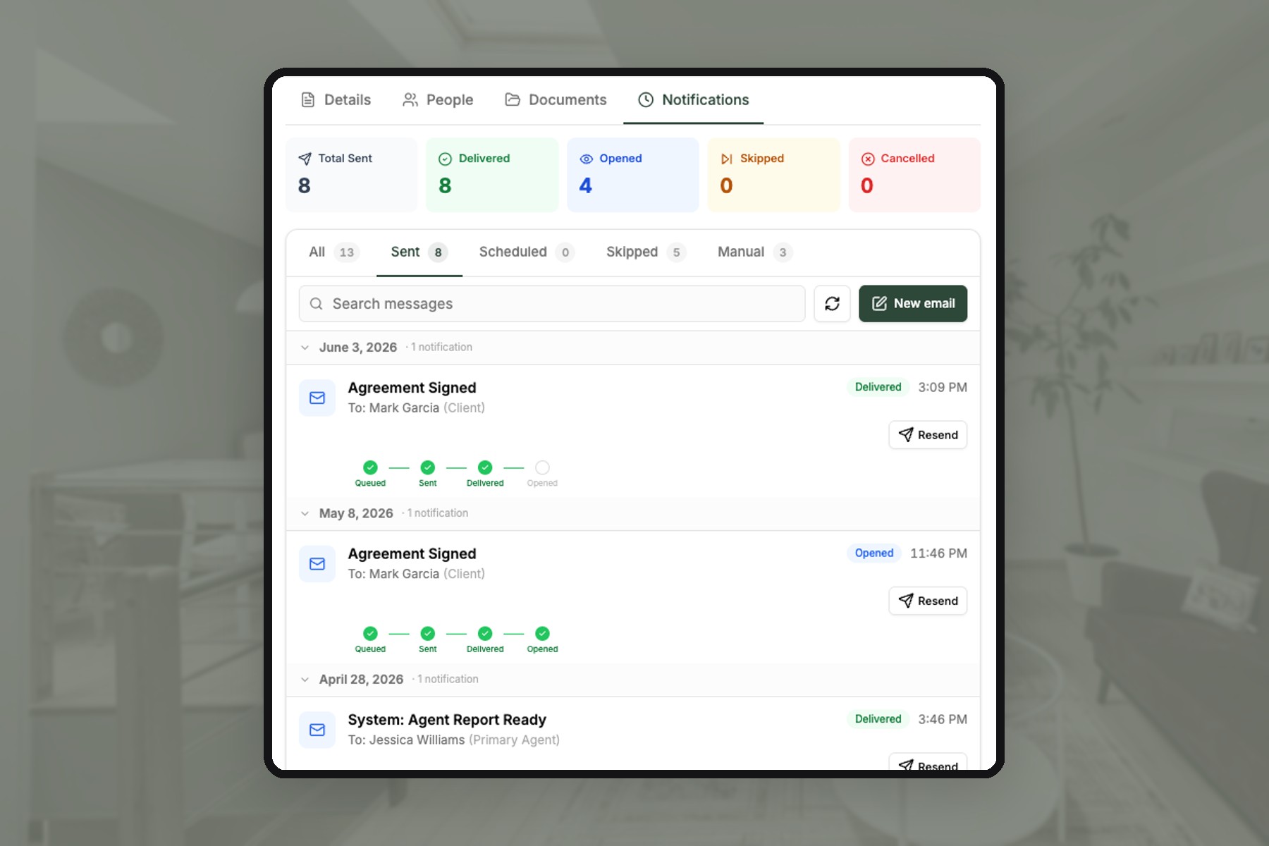Focus the Search messages field

[552, 304]
